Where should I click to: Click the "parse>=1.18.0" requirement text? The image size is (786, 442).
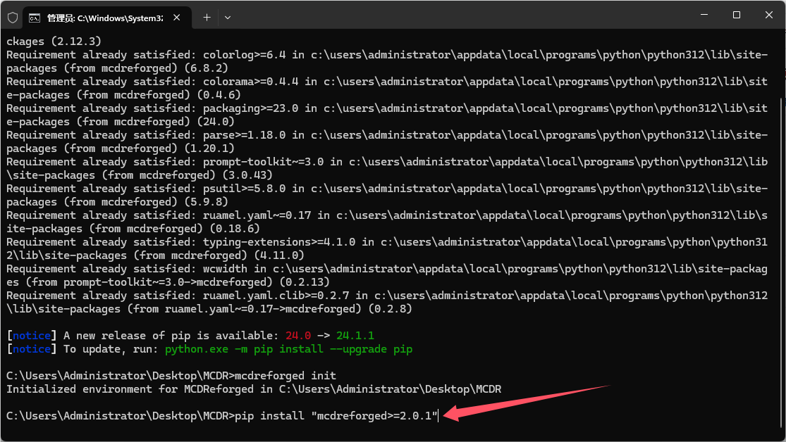pos(244,134)
